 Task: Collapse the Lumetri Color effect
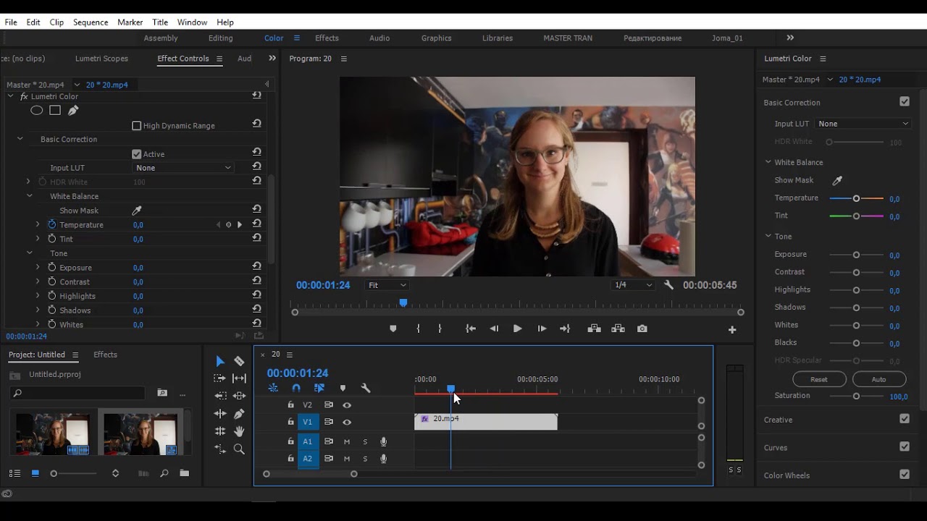(x=11, y=96)
